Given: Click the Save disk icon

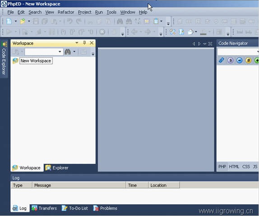Looking at the screenshot, I should click(36, 21).
